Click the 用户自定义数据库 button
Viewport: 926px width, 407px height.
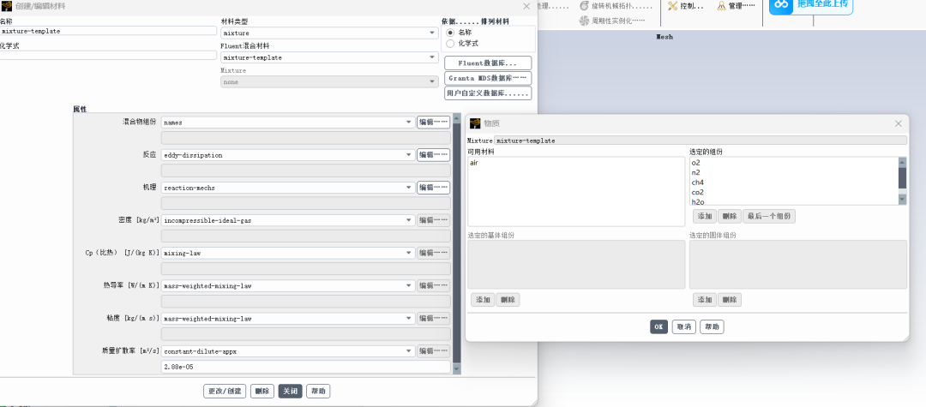coord(488,93)
